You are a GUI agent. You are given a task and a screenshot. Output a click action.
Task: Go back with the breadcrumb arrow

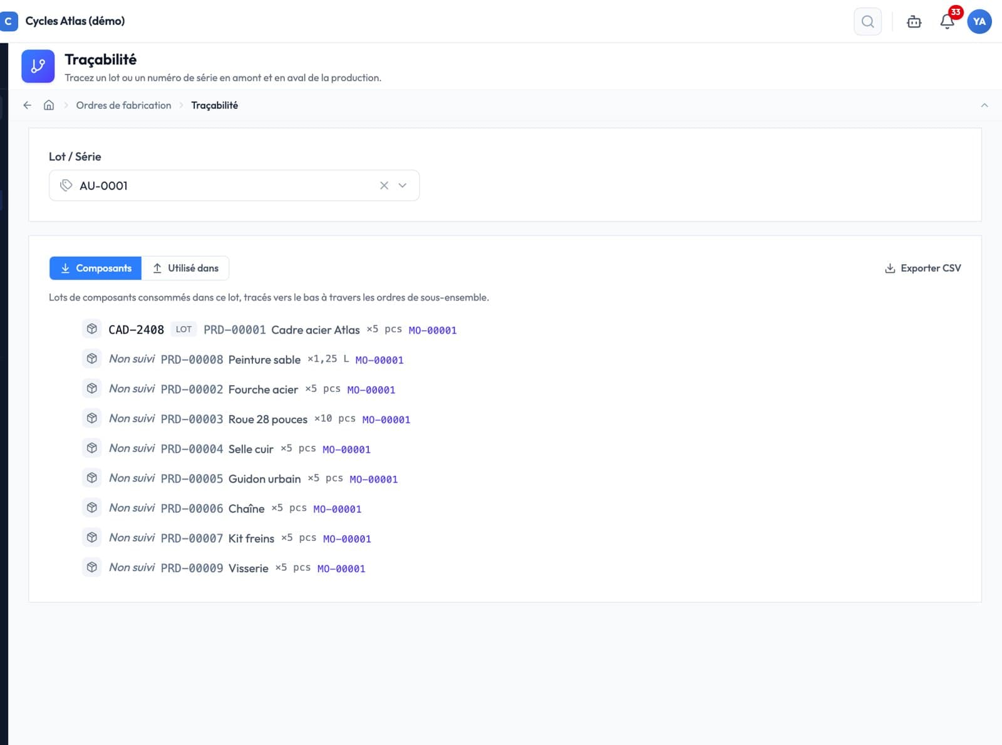tap(27, 105)
